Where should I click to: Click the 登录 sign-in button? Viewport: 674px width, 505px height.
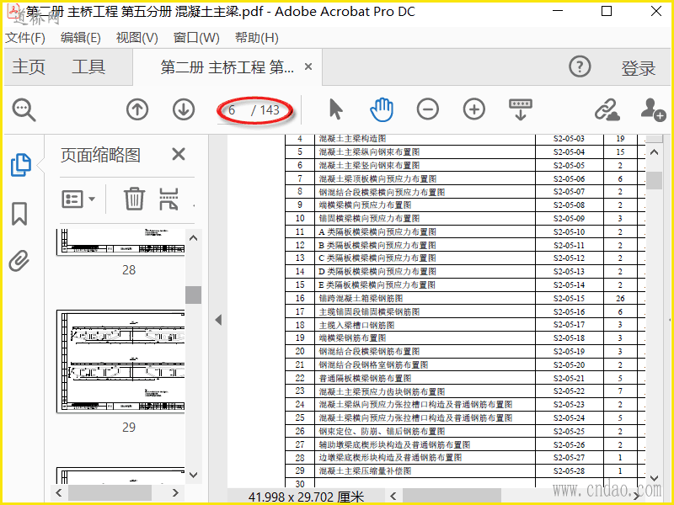pyautogui.click(x=638, y=68)
